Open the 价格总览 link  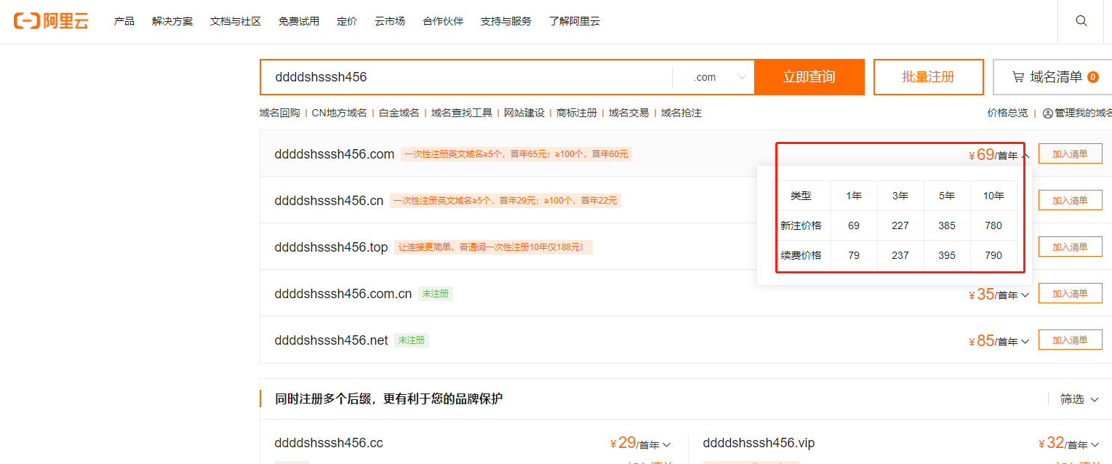point(1007,113)
